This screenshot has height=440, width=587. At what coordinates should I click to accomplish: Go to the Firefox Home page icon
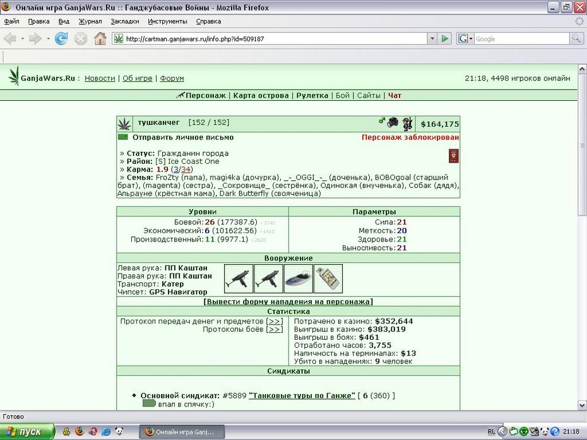[100, 38]
